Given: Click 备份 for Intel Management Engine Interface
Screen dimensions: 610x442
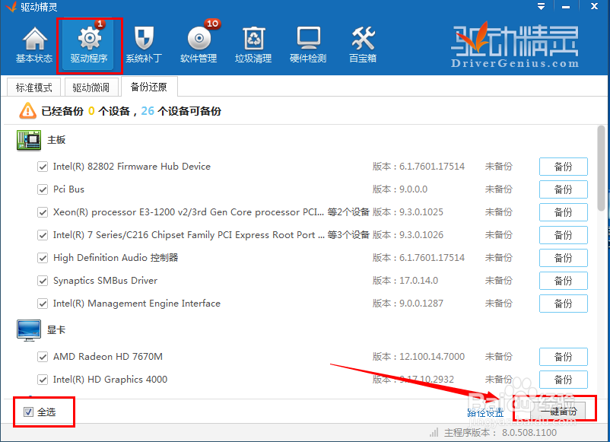Looking at the screenshot, I should pos(564,304).
